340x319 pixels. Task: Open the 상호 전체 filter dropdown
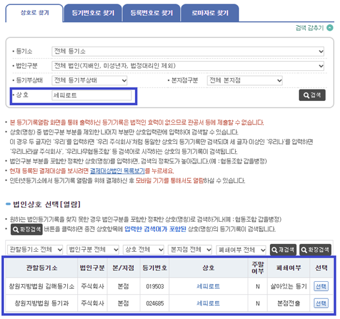[143, 250]
